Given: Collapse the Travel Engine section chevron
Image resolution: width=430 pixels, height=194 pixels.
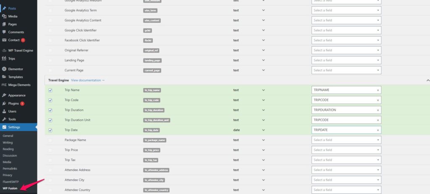Looking at the screenshot, I should coord(428,80).
